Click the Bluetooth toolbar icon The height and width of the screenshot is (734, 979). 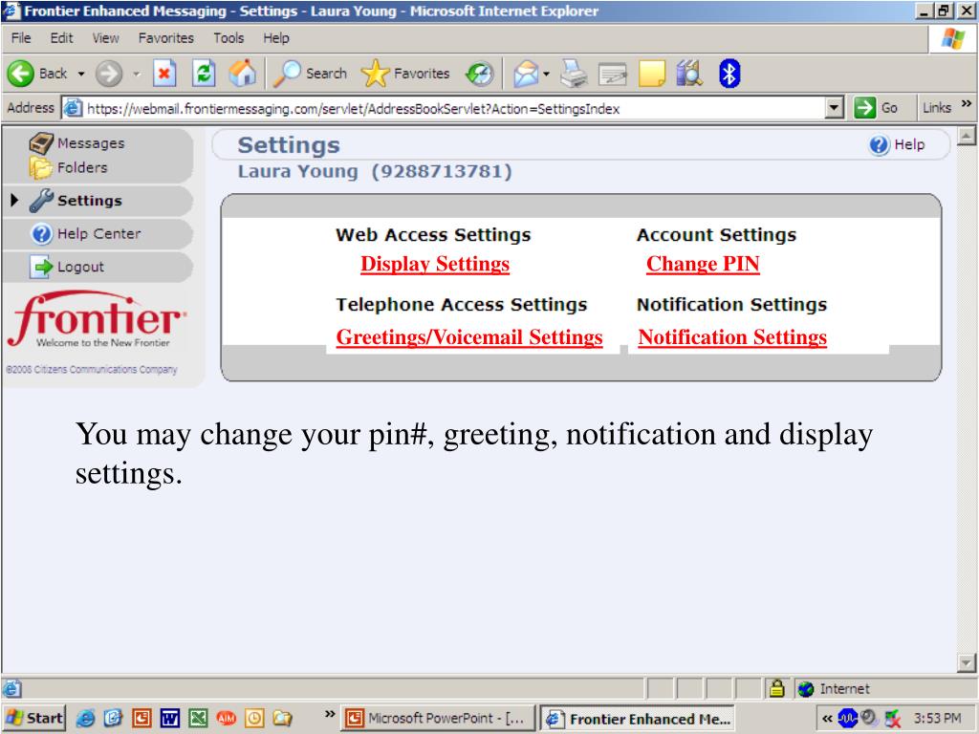click(x=729, y=74)
